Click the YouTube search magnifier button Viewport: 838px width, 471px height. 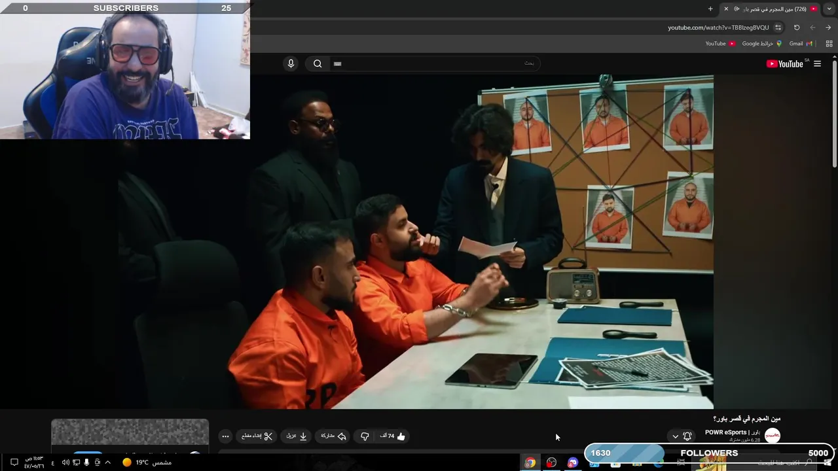tap(318, 63)
